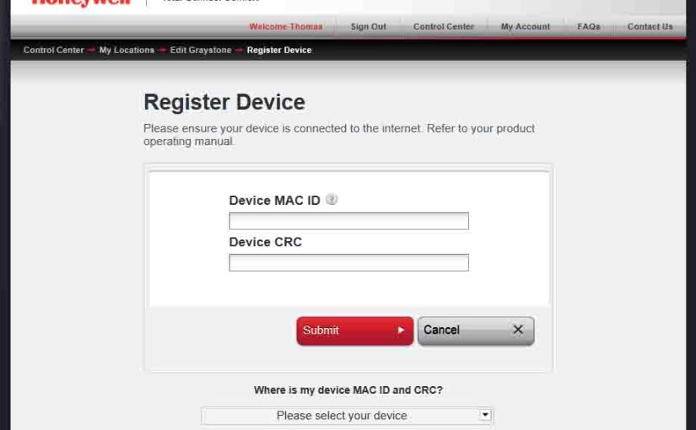
Task: Click the Welcome Thomas link
Action: pos(286,27)
